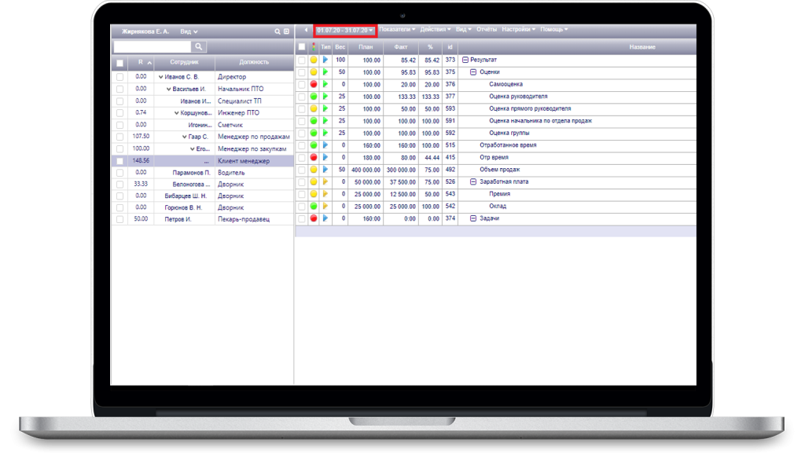Image resolution: width=805 pixels, height=454 pixels.
Task: Click the yellow status circle in the Объем продаж row
Action: [x=314, y=170]
